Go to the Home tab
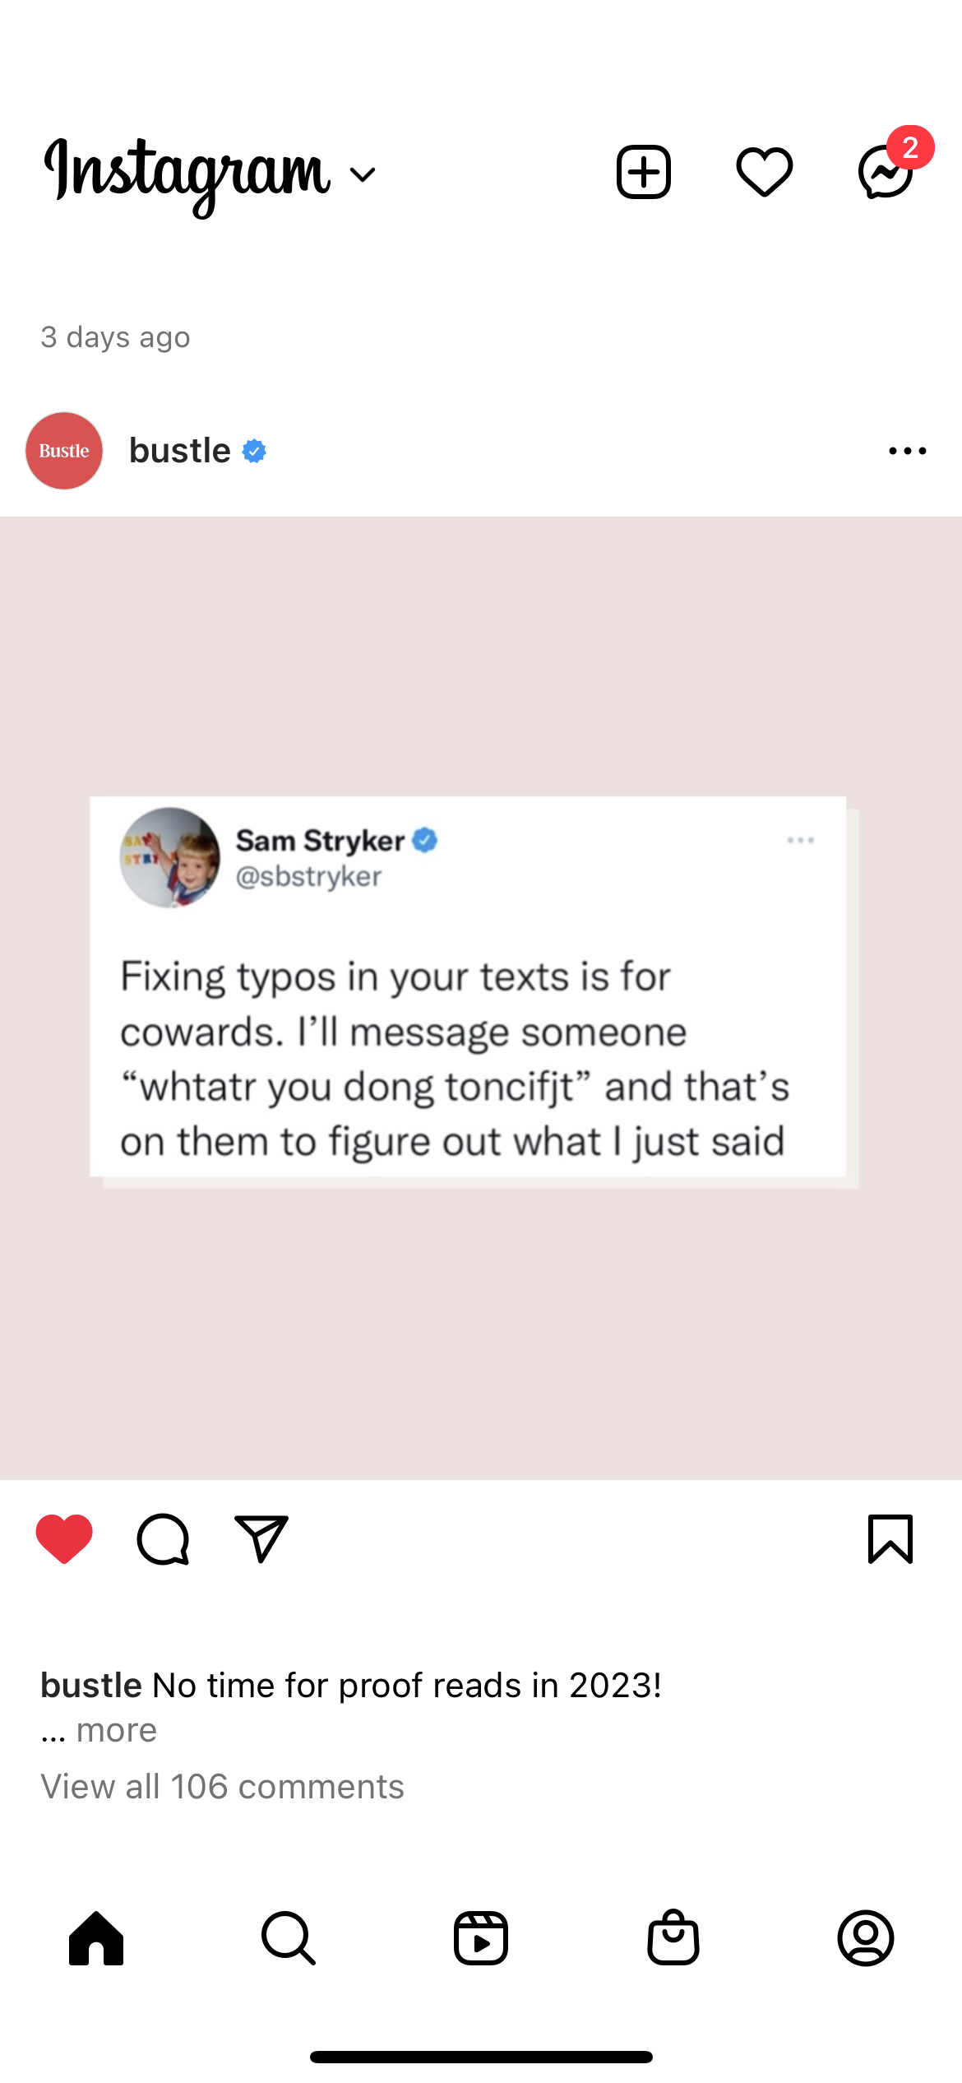962x2083 pixels. coord(96,1937)
